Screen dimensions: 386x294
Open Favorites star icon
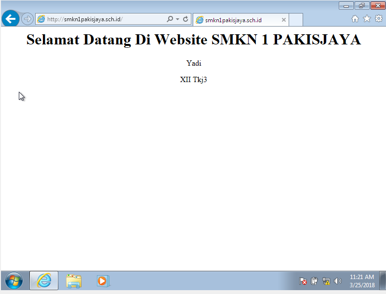pyautogui.click(x=367, y=18)
